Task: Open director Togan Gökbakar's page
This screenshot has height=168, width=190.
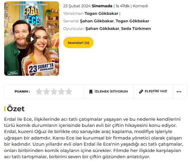Action: point(101,13)
